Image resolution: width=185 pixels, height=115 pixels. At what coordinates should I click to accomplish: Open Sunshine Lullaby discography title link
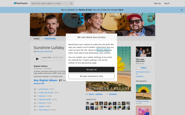point(142,101)
